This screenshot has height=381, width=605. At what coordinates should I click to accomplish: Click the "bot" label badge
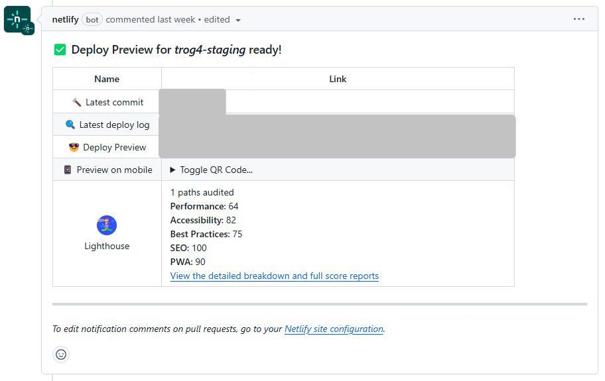tap(92, 20)
